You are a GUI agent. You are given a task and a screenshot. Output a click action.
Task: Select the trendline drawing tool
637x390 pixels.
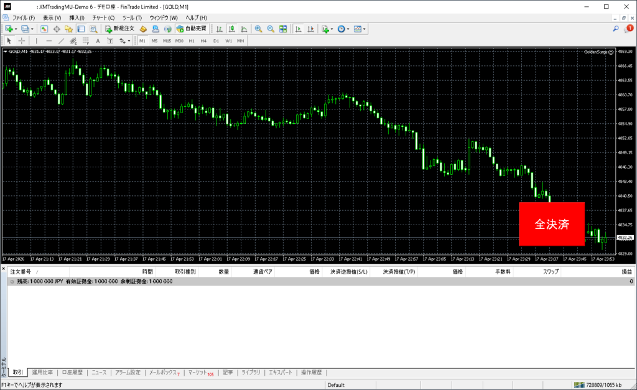(x=62, y=40)
